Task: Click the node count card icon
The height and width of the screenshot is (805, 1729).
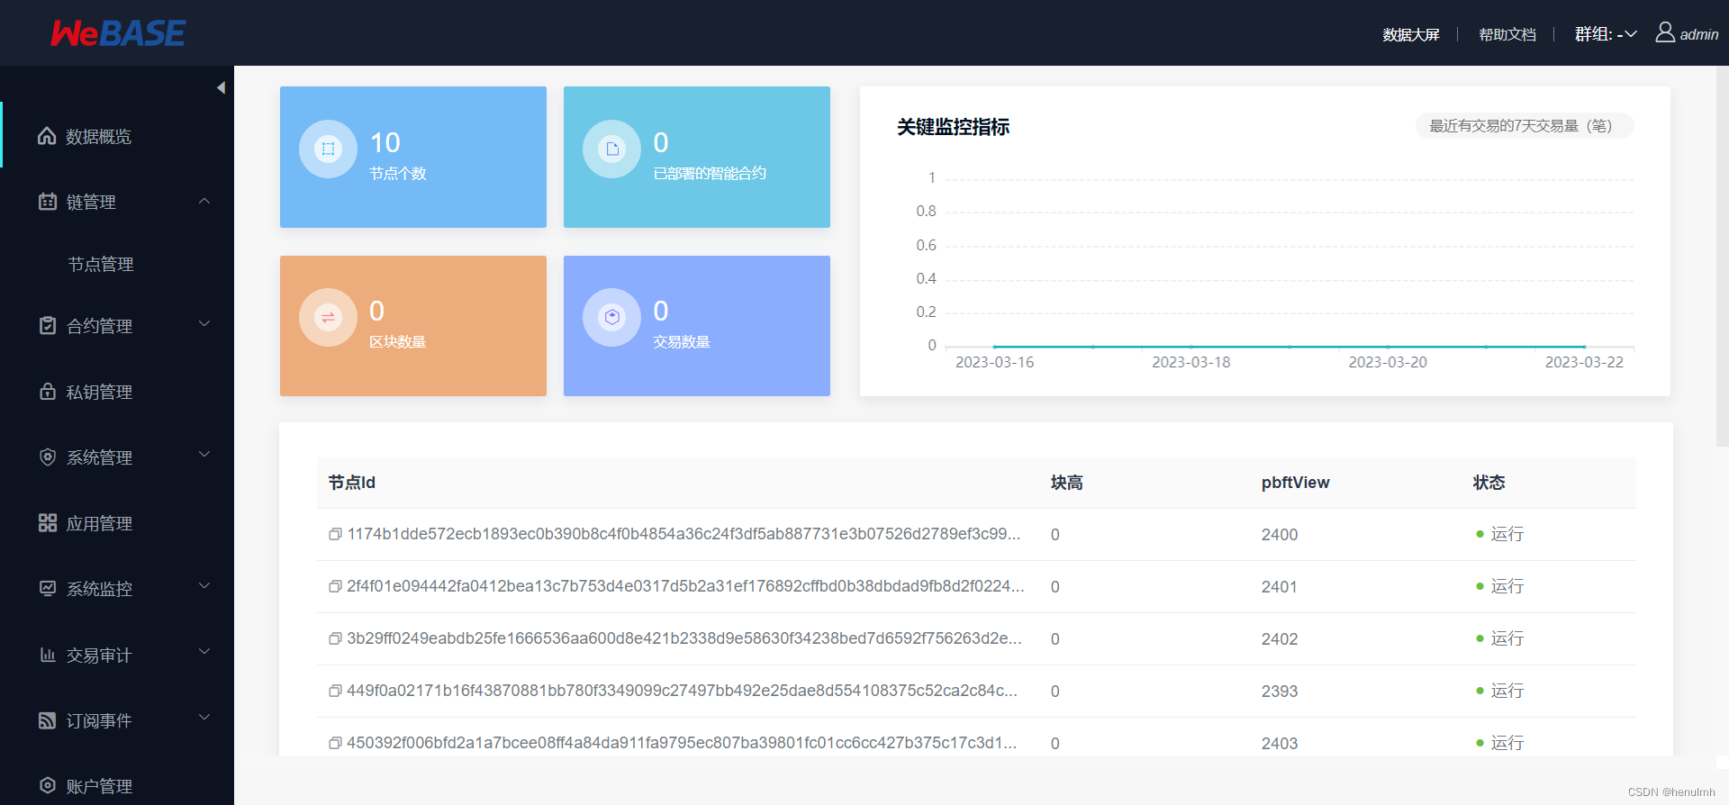Action: coord(328,149)
